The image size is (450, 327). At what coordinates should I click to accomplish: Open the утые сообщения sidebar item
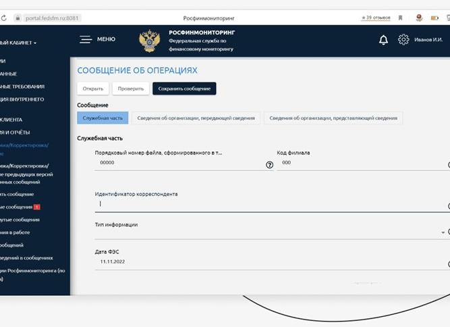pyautogui.click(x=20, y=220)
